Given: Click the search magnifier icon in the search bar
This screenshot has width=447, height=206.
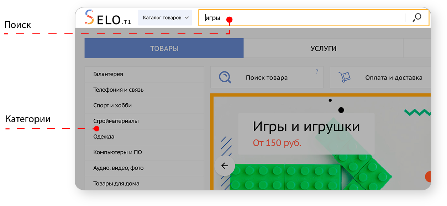Looking at the screenshot, I should [x=417, y=17].
